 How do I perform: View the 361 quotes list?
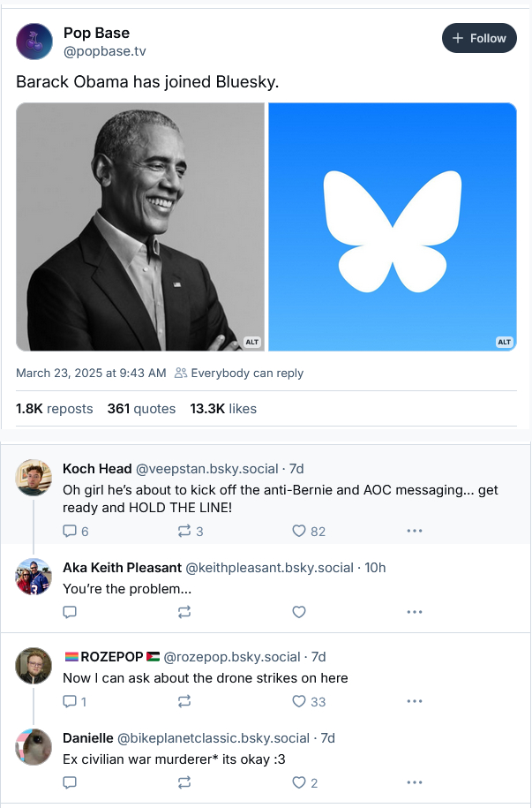click(x=141, y=409)
